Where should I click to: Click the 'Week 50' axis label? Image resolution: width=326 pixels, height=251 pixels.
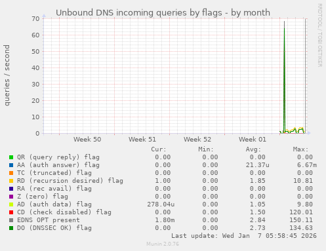[x=87, y=140]
